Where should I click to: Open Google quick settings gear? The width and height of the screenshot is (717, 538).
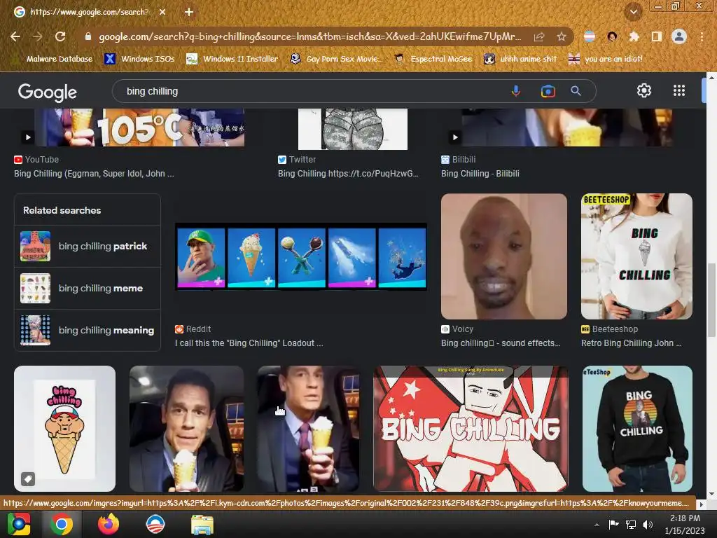(644, 90)
